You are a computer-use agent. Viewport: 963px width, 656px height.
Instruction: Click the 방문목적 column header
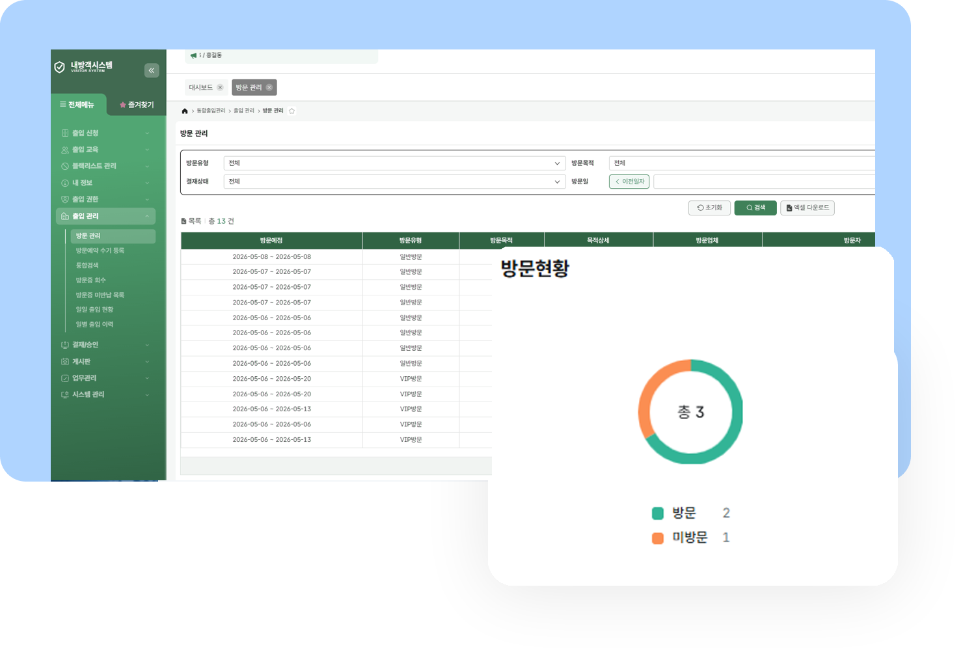point(502,241)
